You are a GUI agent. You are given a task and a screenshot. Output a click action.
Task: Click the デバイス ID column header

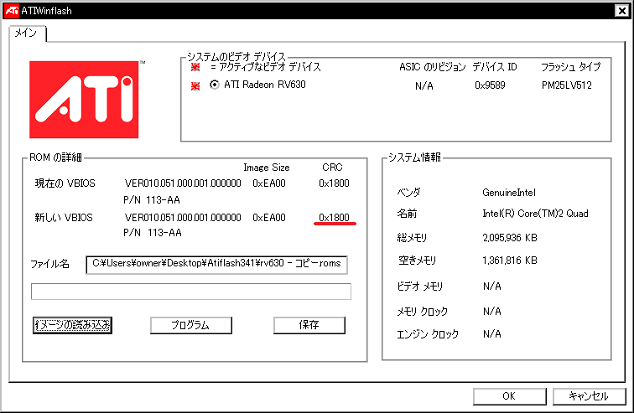click(495, 67)
